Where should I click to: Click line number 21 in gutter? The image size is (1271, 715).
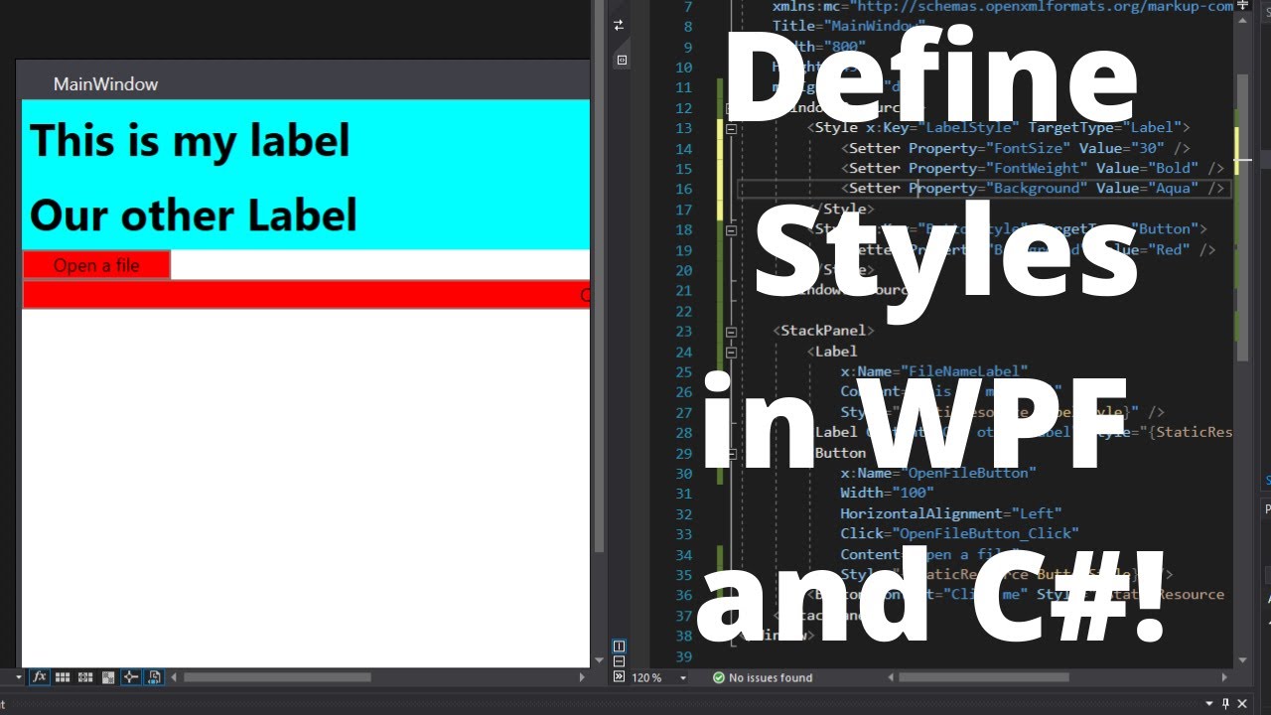pyautogui.click(x=683, y=290)
